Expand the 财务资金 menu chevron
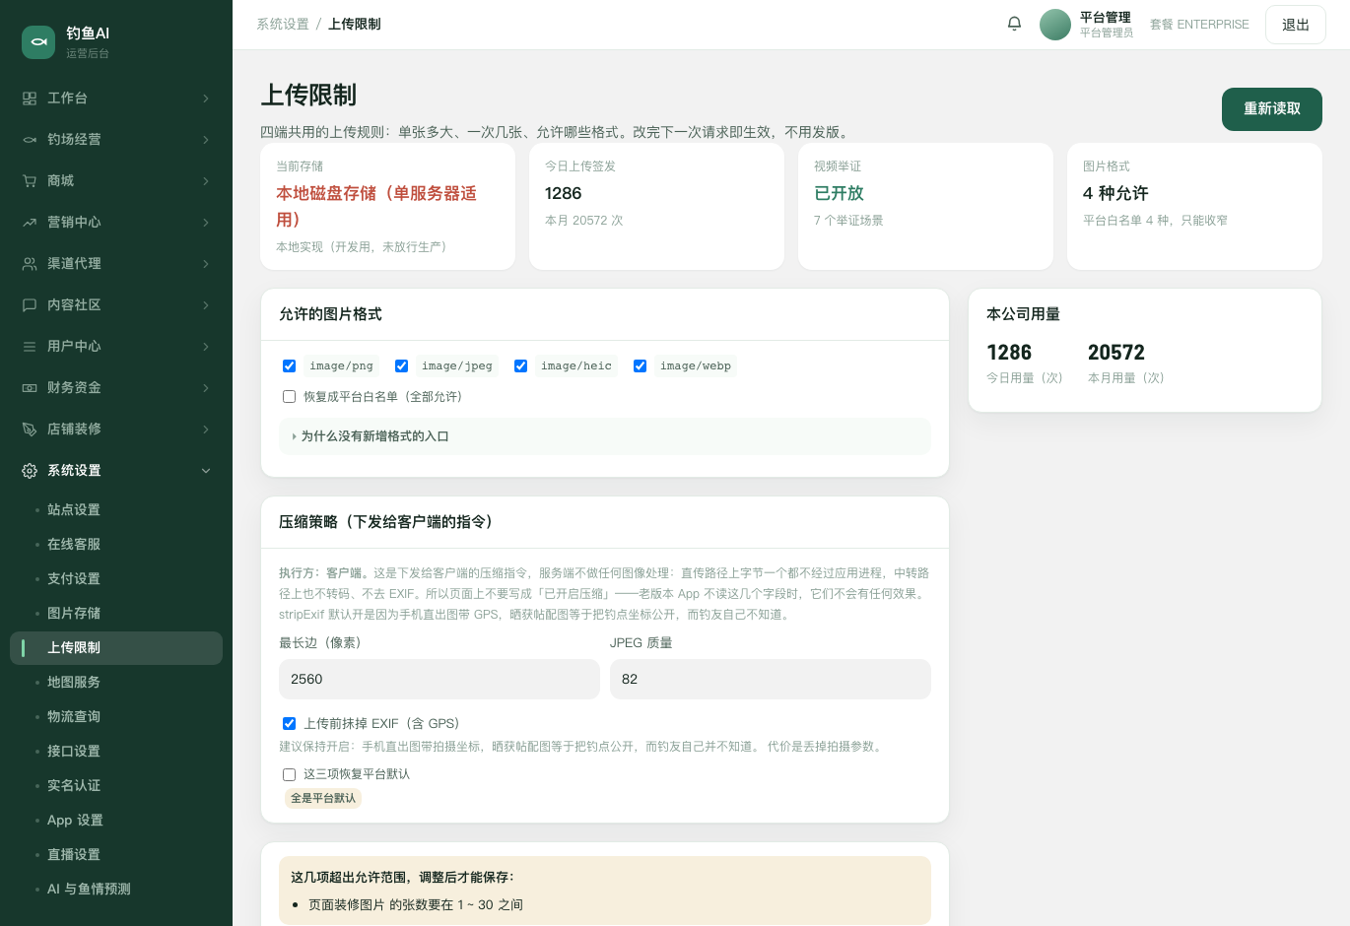Screen dimensions: 1350x926 [x=206, y=388]
